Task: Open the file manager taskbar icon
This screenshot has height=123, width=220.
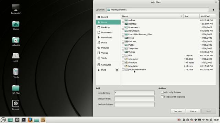Action: tap(36, 120)
